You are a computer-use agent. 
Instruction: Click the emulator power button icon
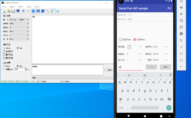pos(181,1)
